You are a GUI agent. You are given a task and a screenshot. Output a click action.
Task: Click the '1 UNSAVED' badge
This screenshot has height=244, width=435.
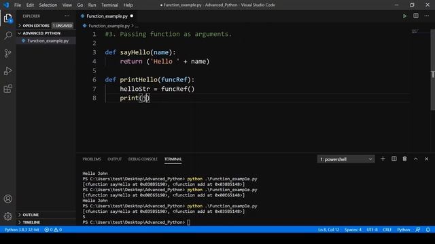coord(63,26)
